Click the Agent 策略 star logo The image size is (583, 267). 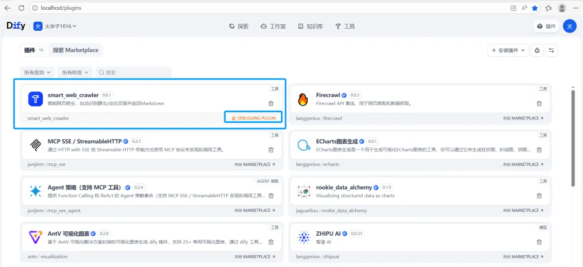(x=36, y=191)
